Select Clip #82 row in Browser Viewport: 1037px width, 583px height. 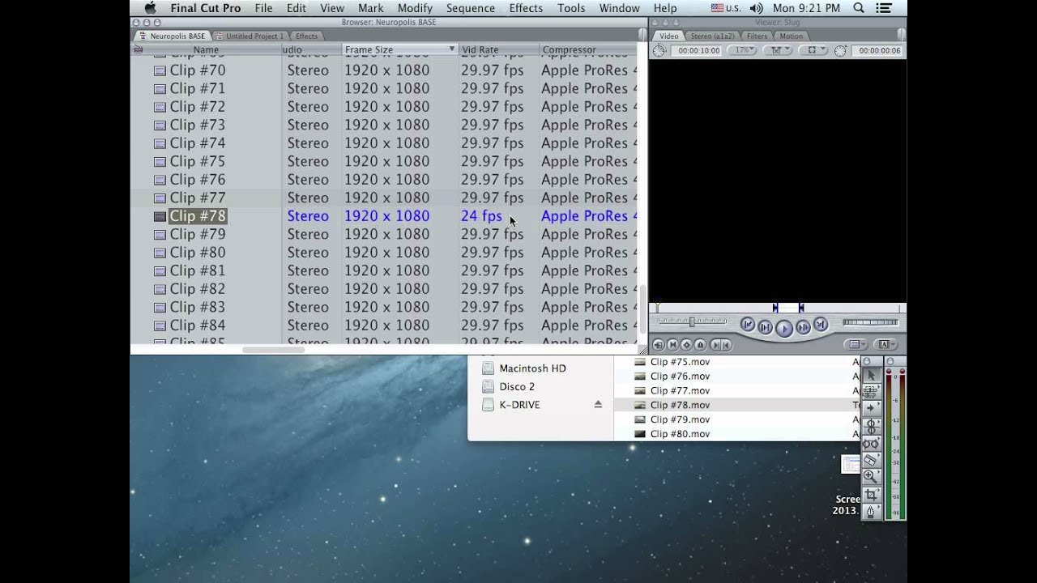385,289
